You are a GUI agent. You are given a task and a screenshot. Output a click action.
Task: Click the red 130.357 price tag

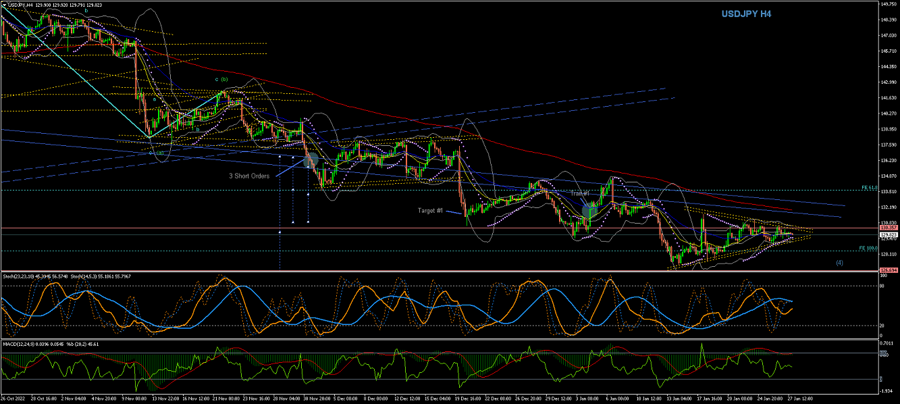click(x=886, y=228)
